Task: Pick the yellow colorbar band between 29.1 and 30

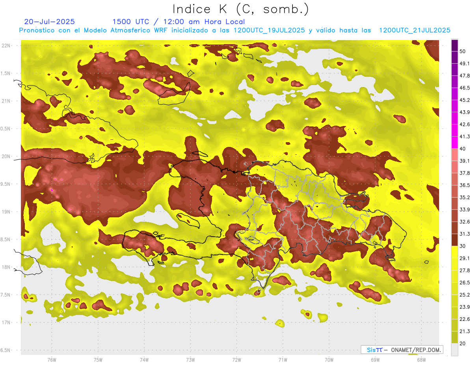Action: pyautogui.click(x=454, y=252)
